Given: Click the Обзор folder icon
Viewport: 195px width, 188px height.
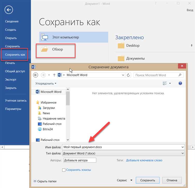Looking at the screenshot, I should (44, 49).
